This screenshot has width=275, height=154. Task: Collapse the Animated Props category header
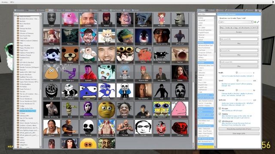[x=205, y=126]
